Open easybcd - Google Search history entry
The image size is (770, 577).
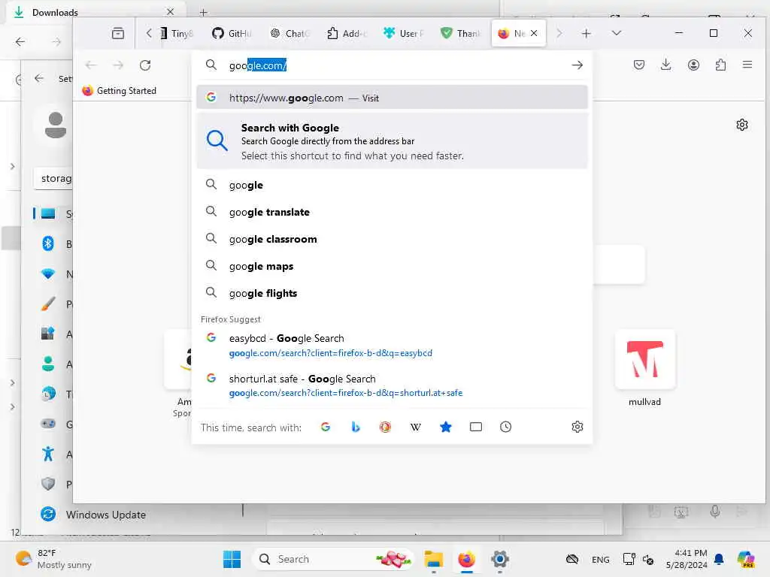point(392,346)
